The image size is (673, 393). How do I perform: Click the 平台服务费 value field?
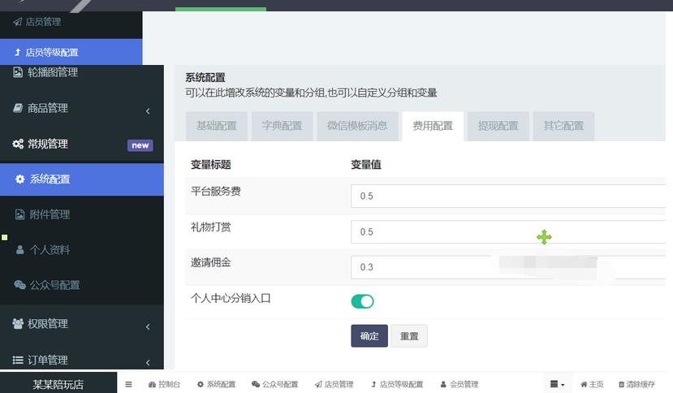pos(508,196)
